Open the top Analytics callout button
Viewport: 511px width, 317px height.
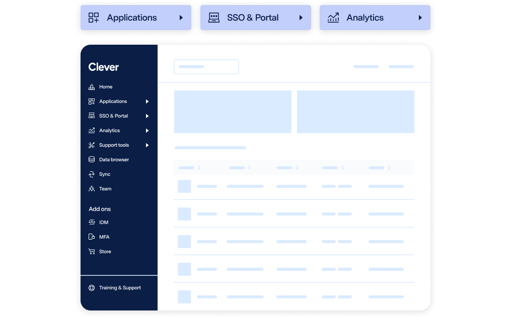click(375, 18)
